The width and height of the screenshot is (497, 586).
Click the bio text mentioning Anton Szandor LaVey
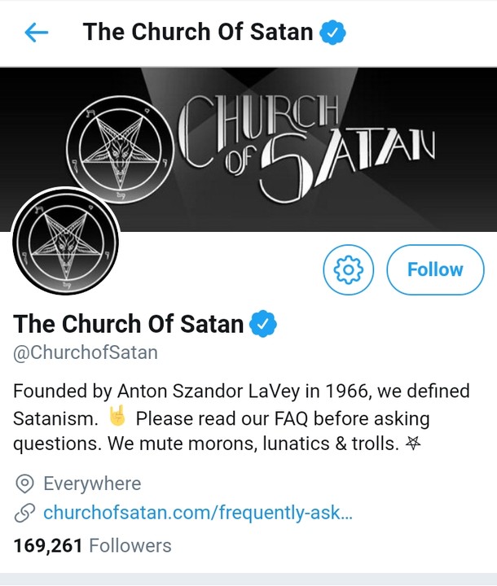coord(241,391)
